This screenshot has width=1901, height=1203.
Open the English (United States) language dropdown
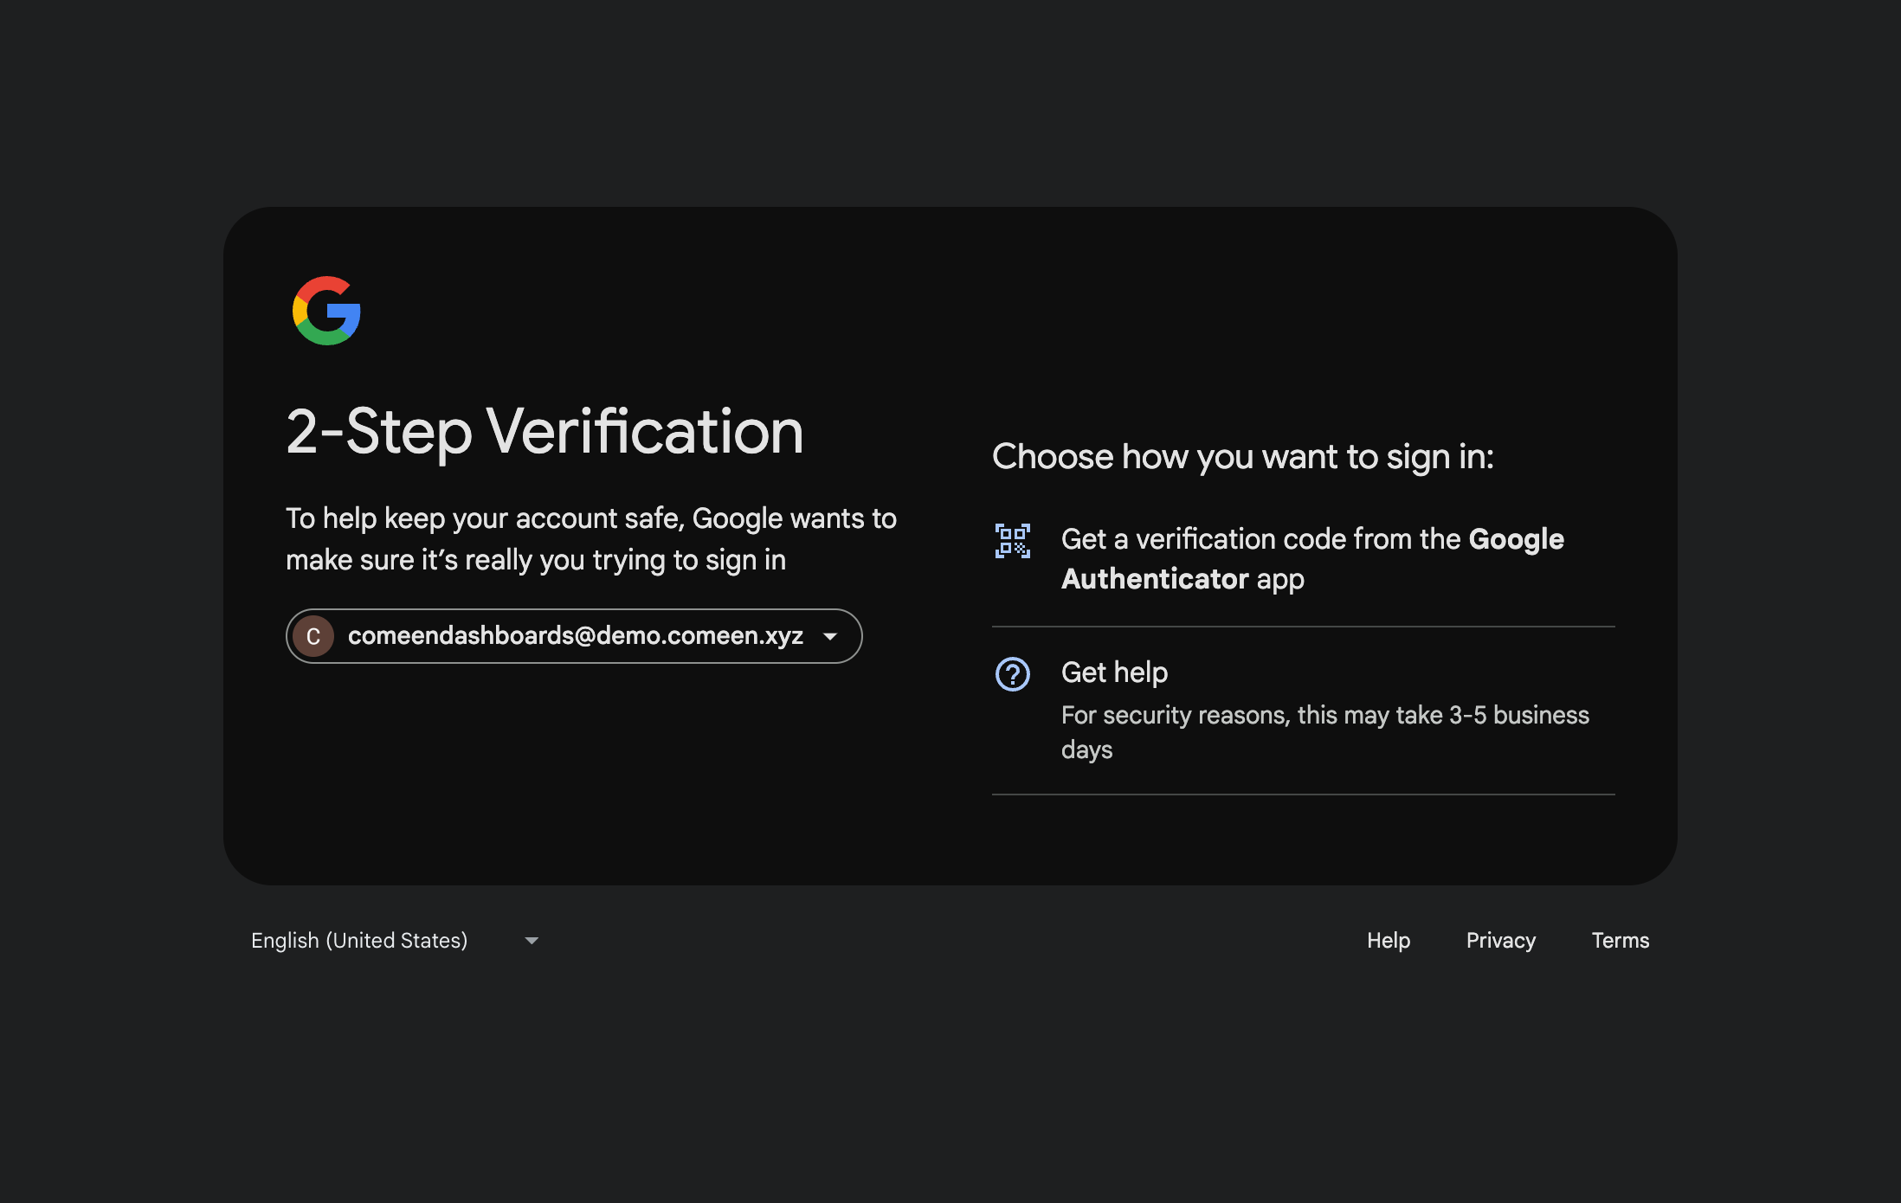tap(395, 940)
